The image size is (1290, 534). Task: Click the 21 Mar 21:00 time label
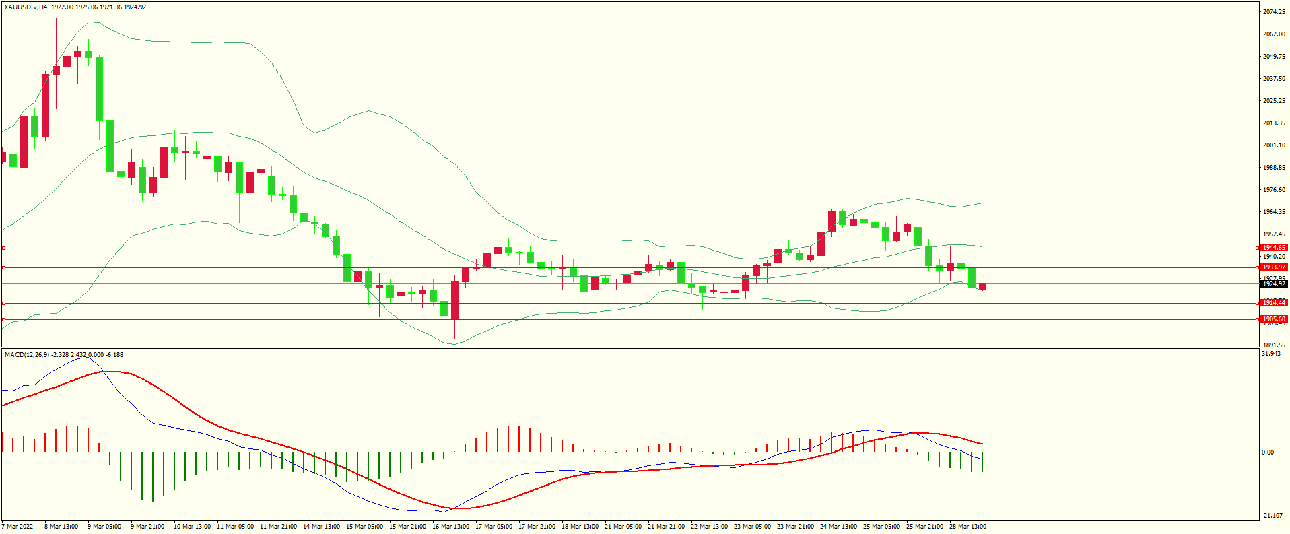click(666, 527)
